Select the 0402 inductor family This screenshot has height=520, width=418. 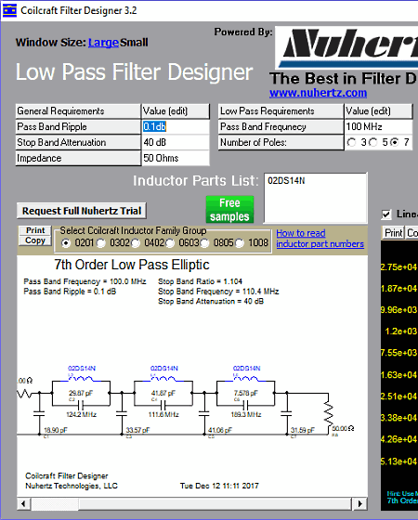point(136,243)
